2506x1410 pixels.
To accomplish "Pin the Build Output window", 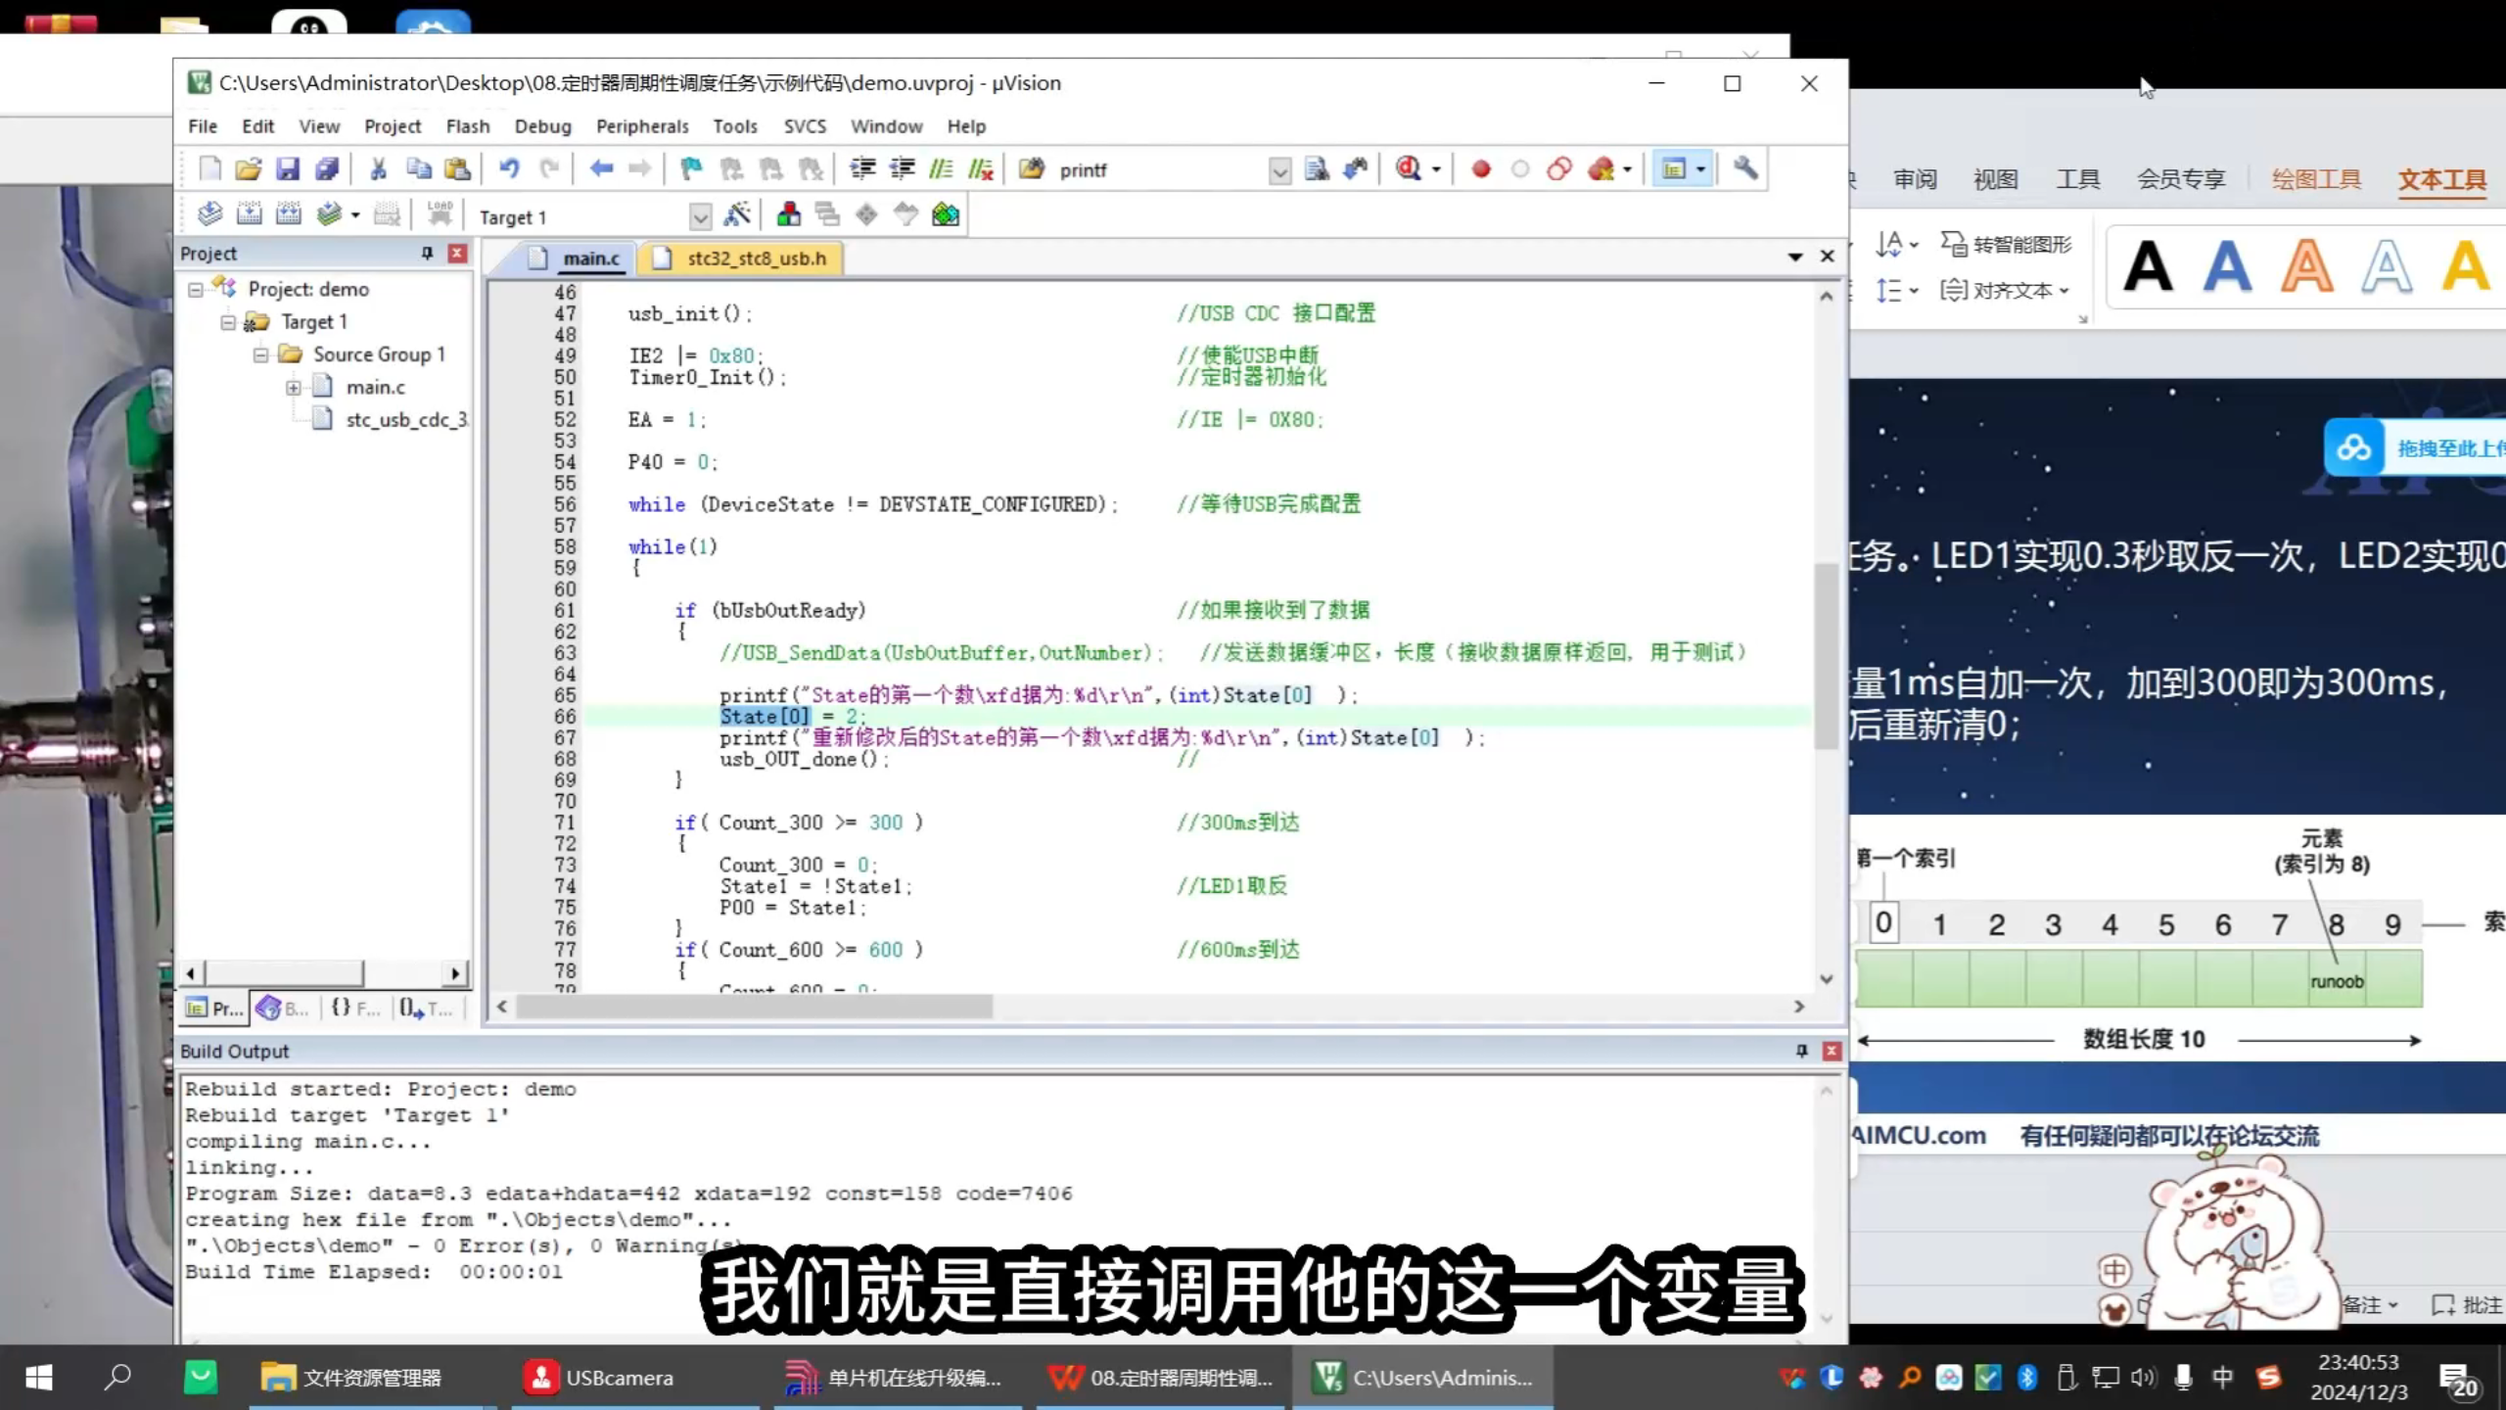I will (1801, 1050).
